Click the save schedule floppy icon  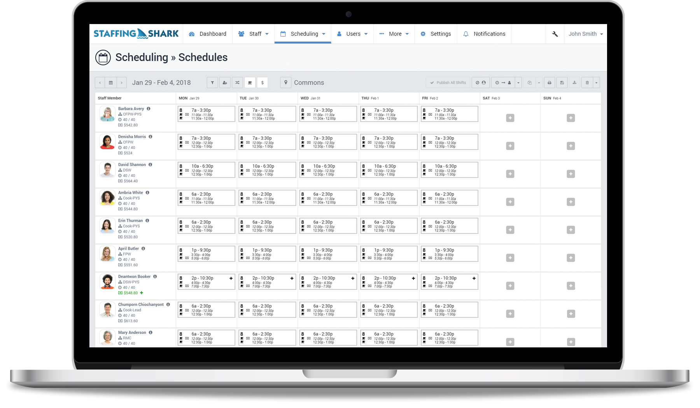(562, 83)
